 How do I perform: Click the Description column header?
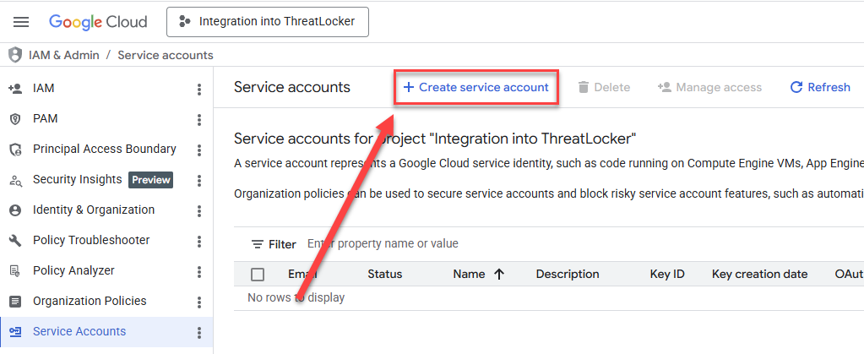[x=568, y=274]
